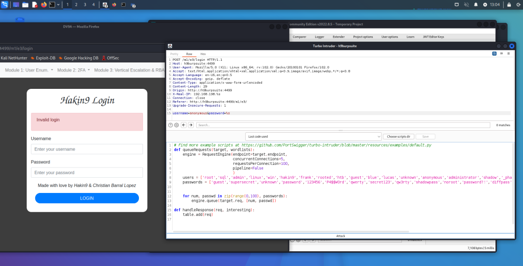Click the script editor vertical scrollbar
Image resolution: width=523 pixels, height=266 pixels.
(513, 184)
